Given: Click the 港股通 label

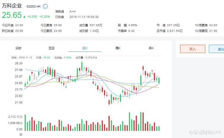Looking at the screenshot, I should [x=60, y=11].
